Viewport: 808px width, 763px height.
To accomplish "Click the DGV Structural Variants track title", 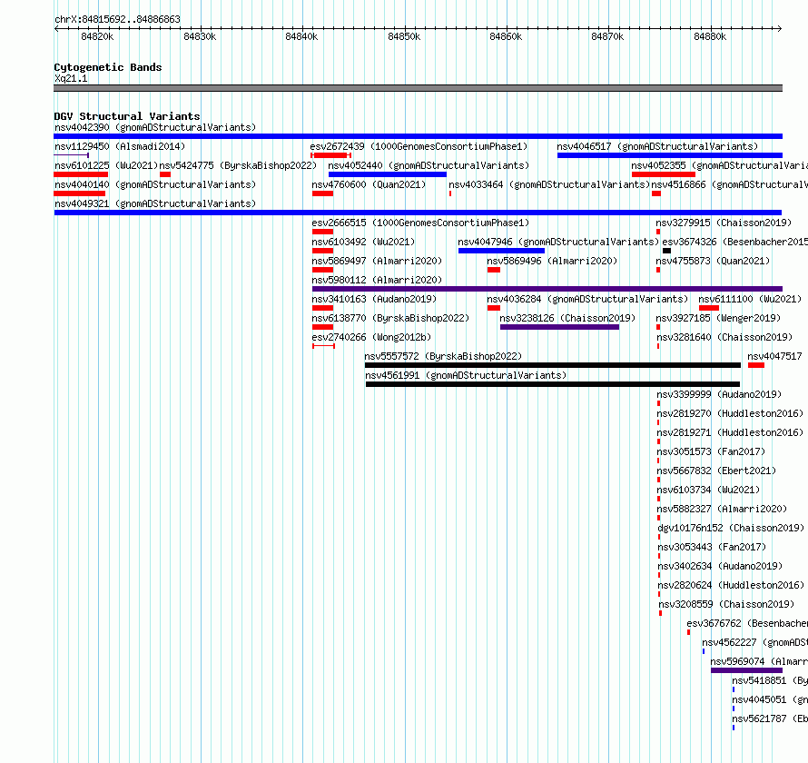I will (127, 116).
